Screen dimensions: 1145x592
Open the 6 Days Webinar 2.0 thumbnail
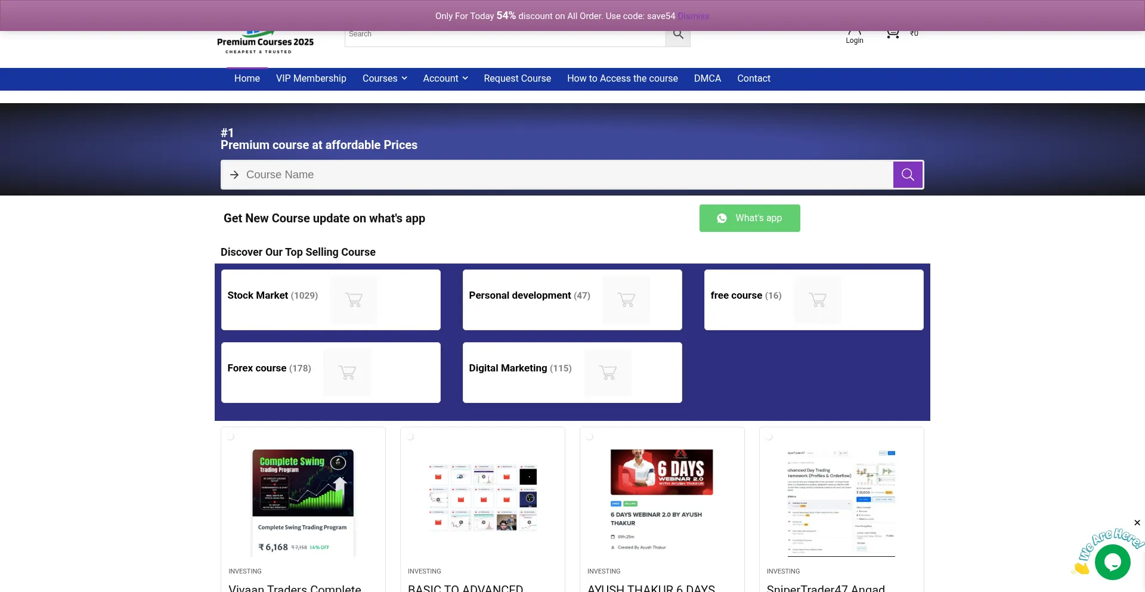point(661,501)
